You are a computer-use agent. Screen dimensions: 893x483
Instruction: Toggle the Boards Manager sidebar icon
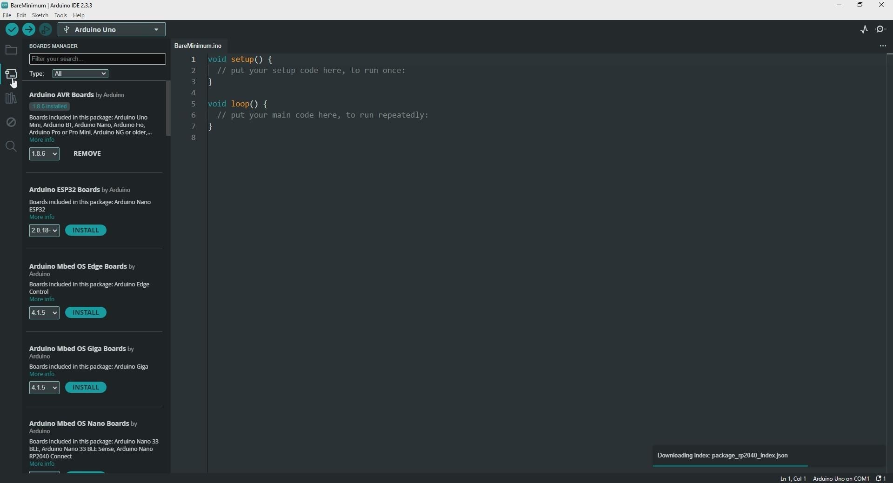[x=11, y=74]
